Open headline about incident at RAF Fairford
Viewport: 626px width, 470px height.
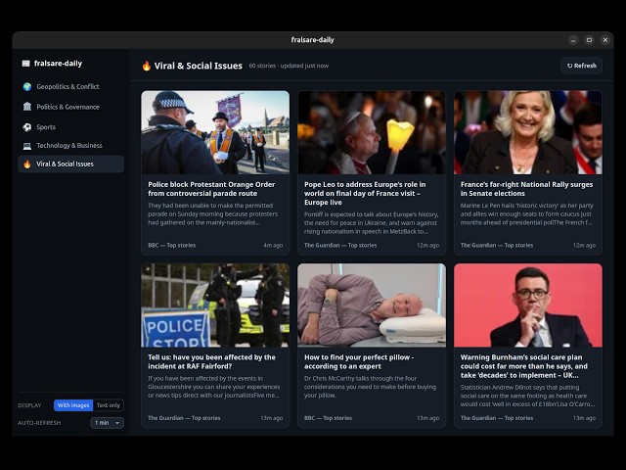[211, 361]
